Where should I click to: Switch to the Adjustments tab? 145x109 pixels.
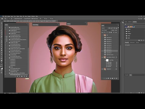(x=132, y=42)
